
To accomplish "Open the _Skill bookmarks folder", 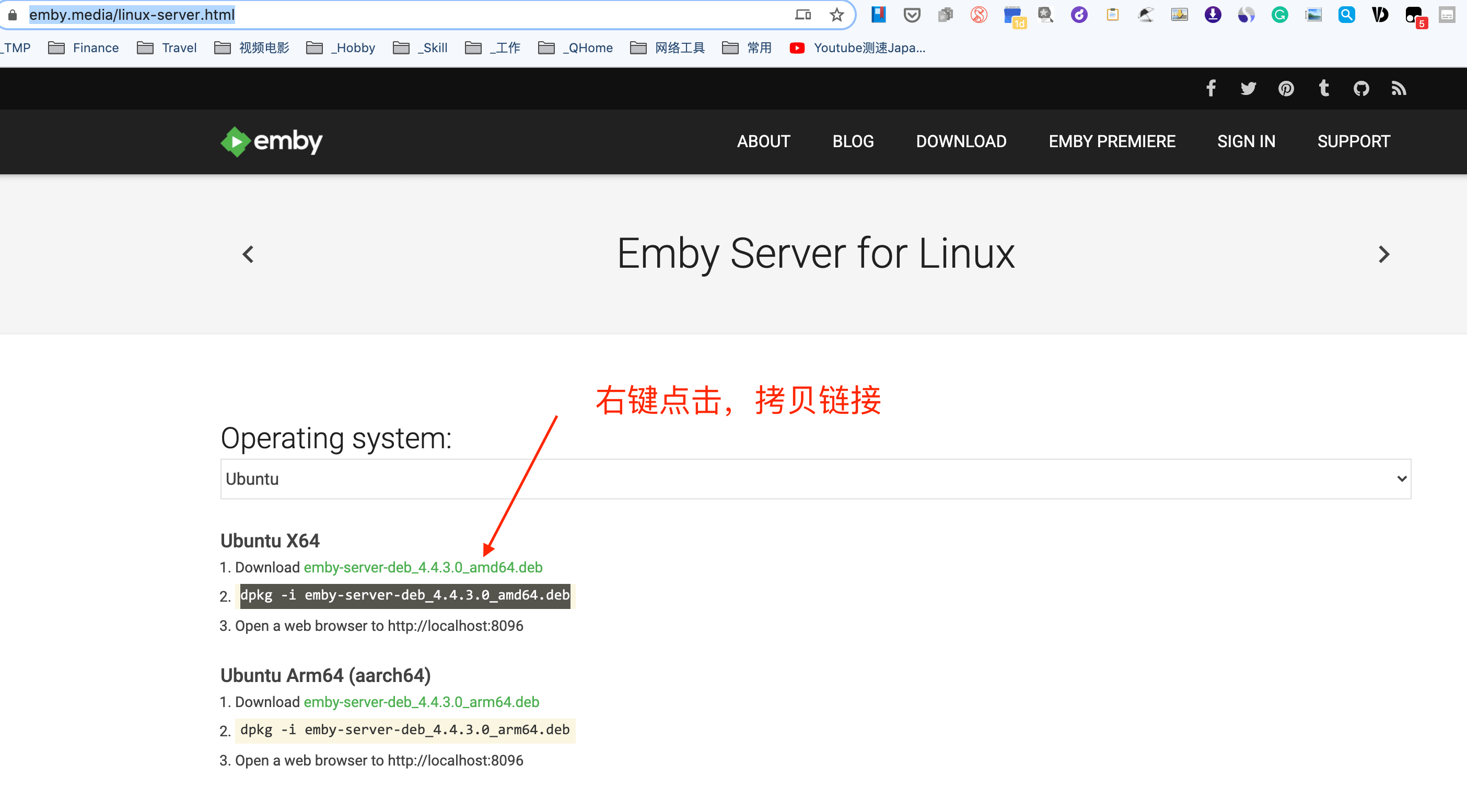I will click(420, 48).
